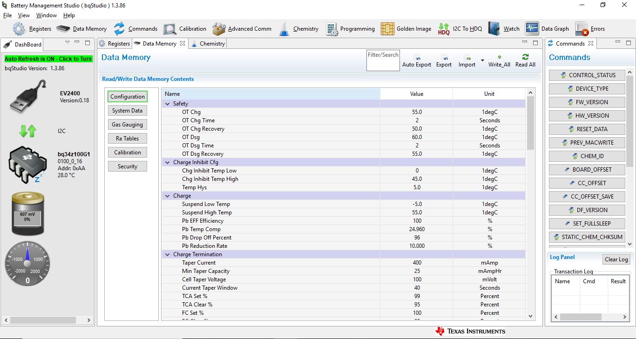The width and height of the screenshot is (636, 339).
Task: Open the Data Graph toolbar icon
Action: click(532, 29)
